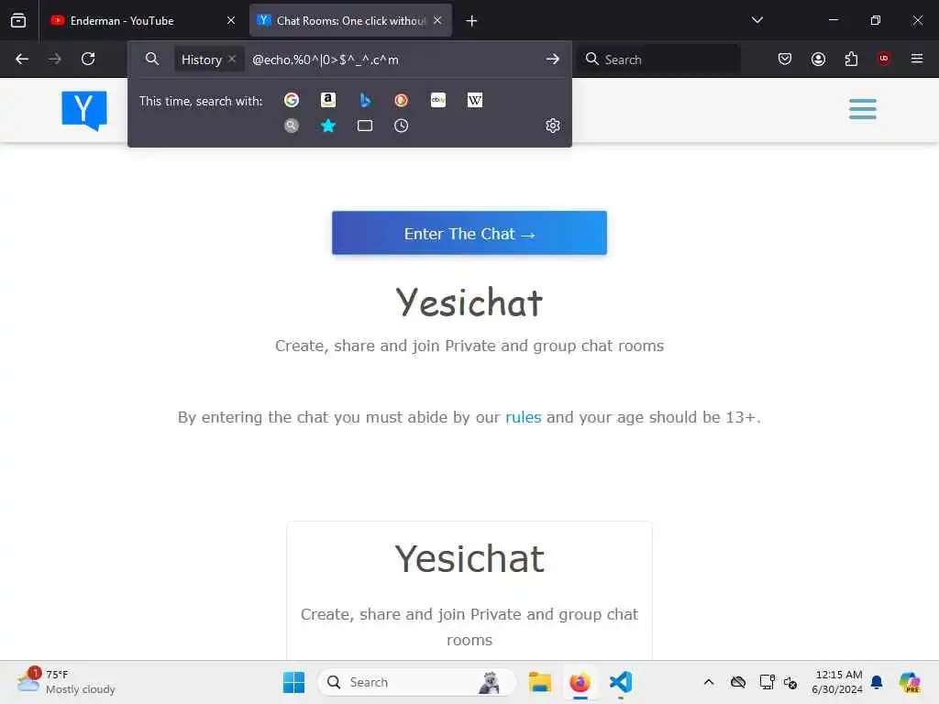Search with eBay this time

pyautogui.click(x=438, y=100)
